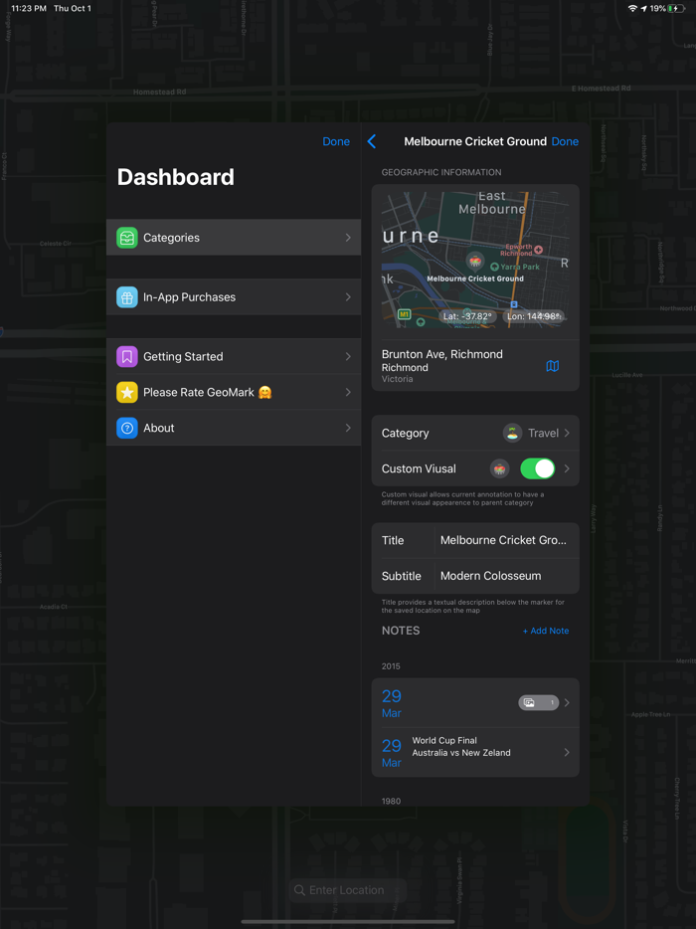Tap the Wi-Fi status icon

[632, 8]
